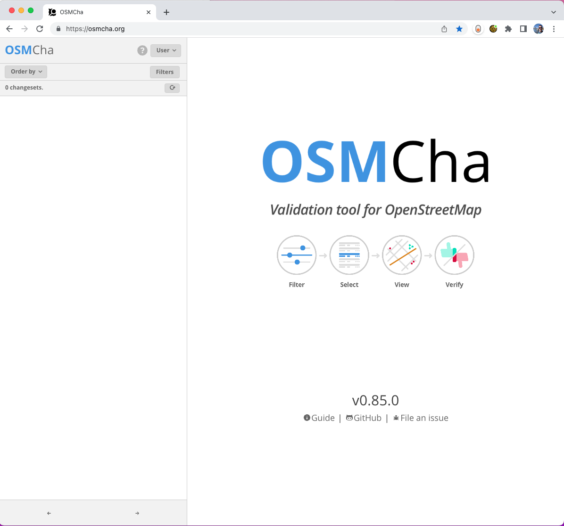Go to previous changesets page arrow
This screenshot has height=526, width=564.
[49, 513]
